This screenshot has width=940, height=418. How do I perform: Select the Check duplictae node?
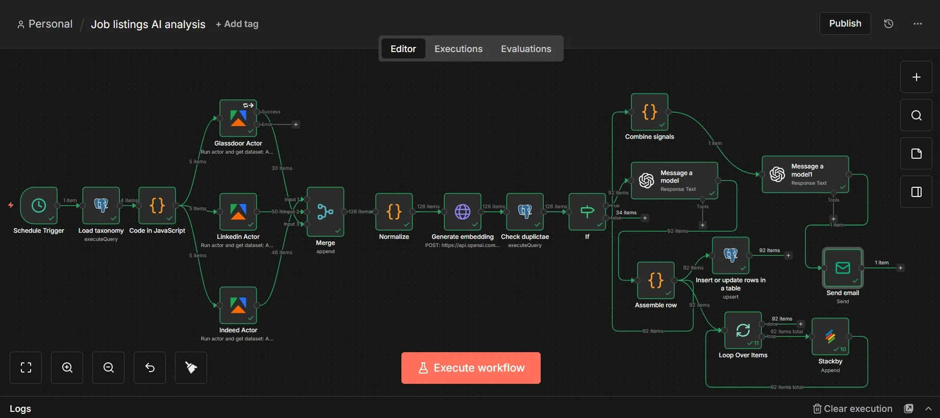pos(525,211)
